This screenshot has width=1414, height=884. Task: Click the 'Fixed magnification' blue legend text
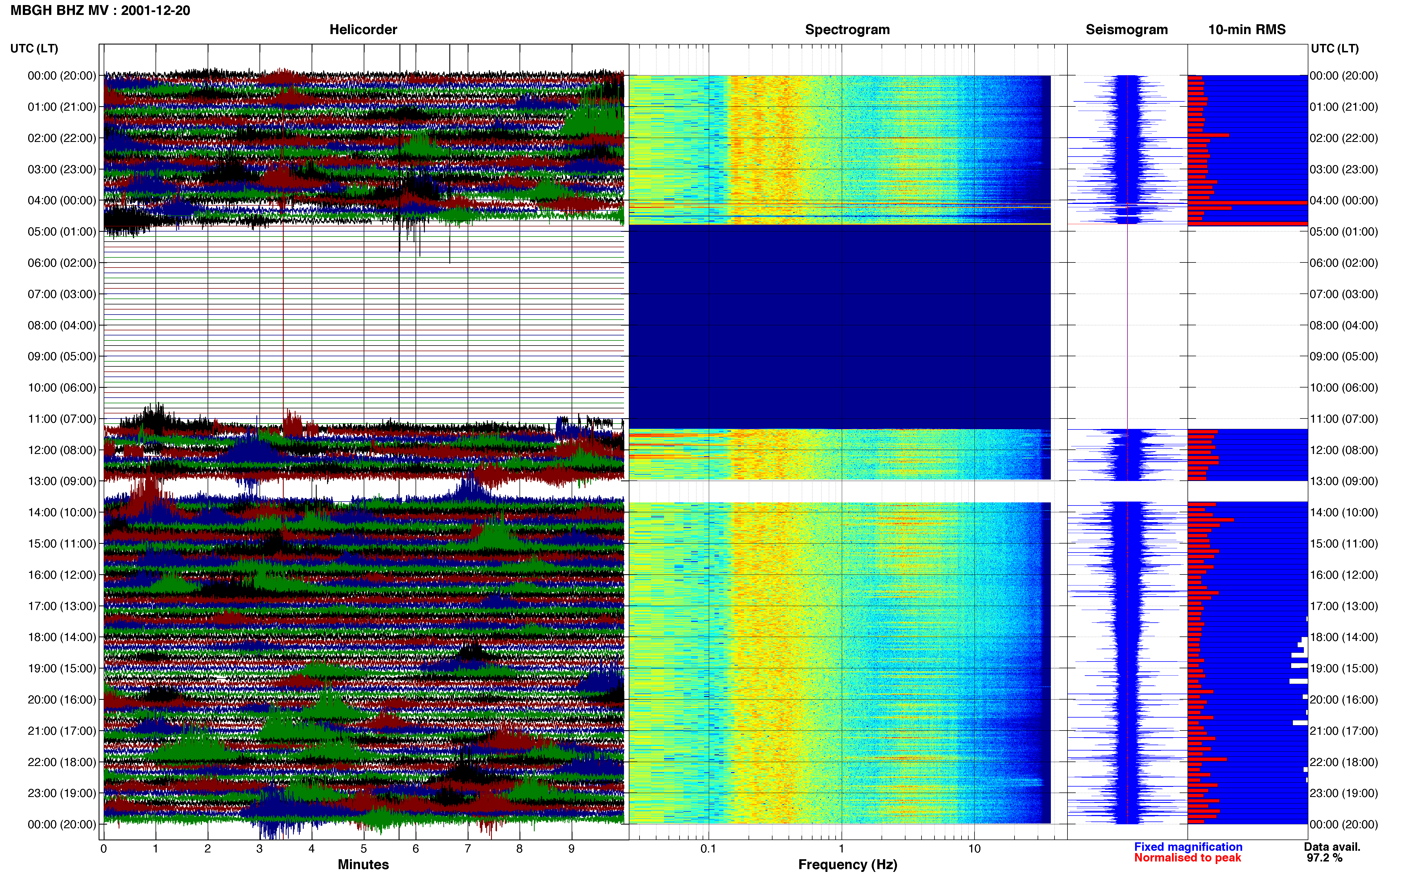pos(1188,847)
